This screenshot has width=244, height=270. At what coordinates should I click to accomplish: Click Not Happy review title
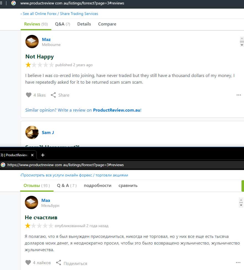[x=39, y=57]
